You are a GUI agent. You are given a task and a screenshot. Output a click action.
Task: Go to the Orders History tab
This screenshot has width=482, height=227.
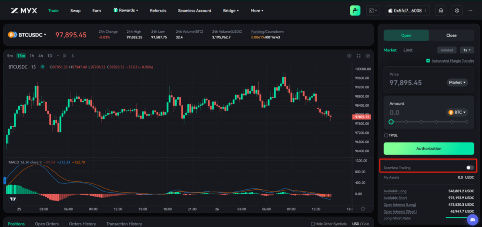pyautogui.click(x=82, y=224)
